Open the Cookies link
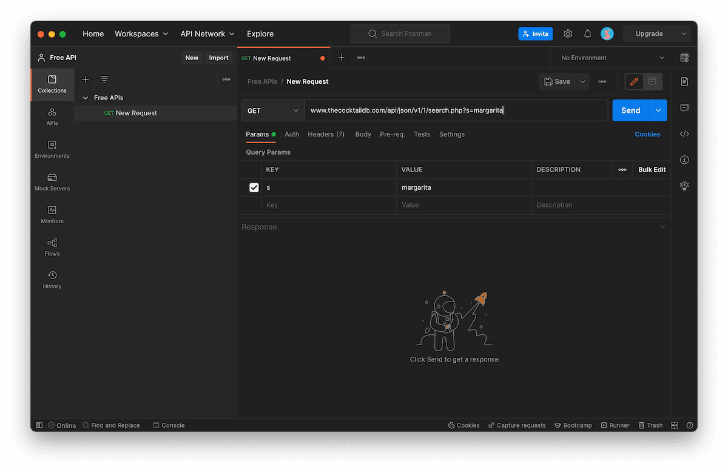 [648, 134]
